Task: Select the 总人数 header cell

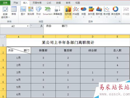Action: tap(117, 50)
